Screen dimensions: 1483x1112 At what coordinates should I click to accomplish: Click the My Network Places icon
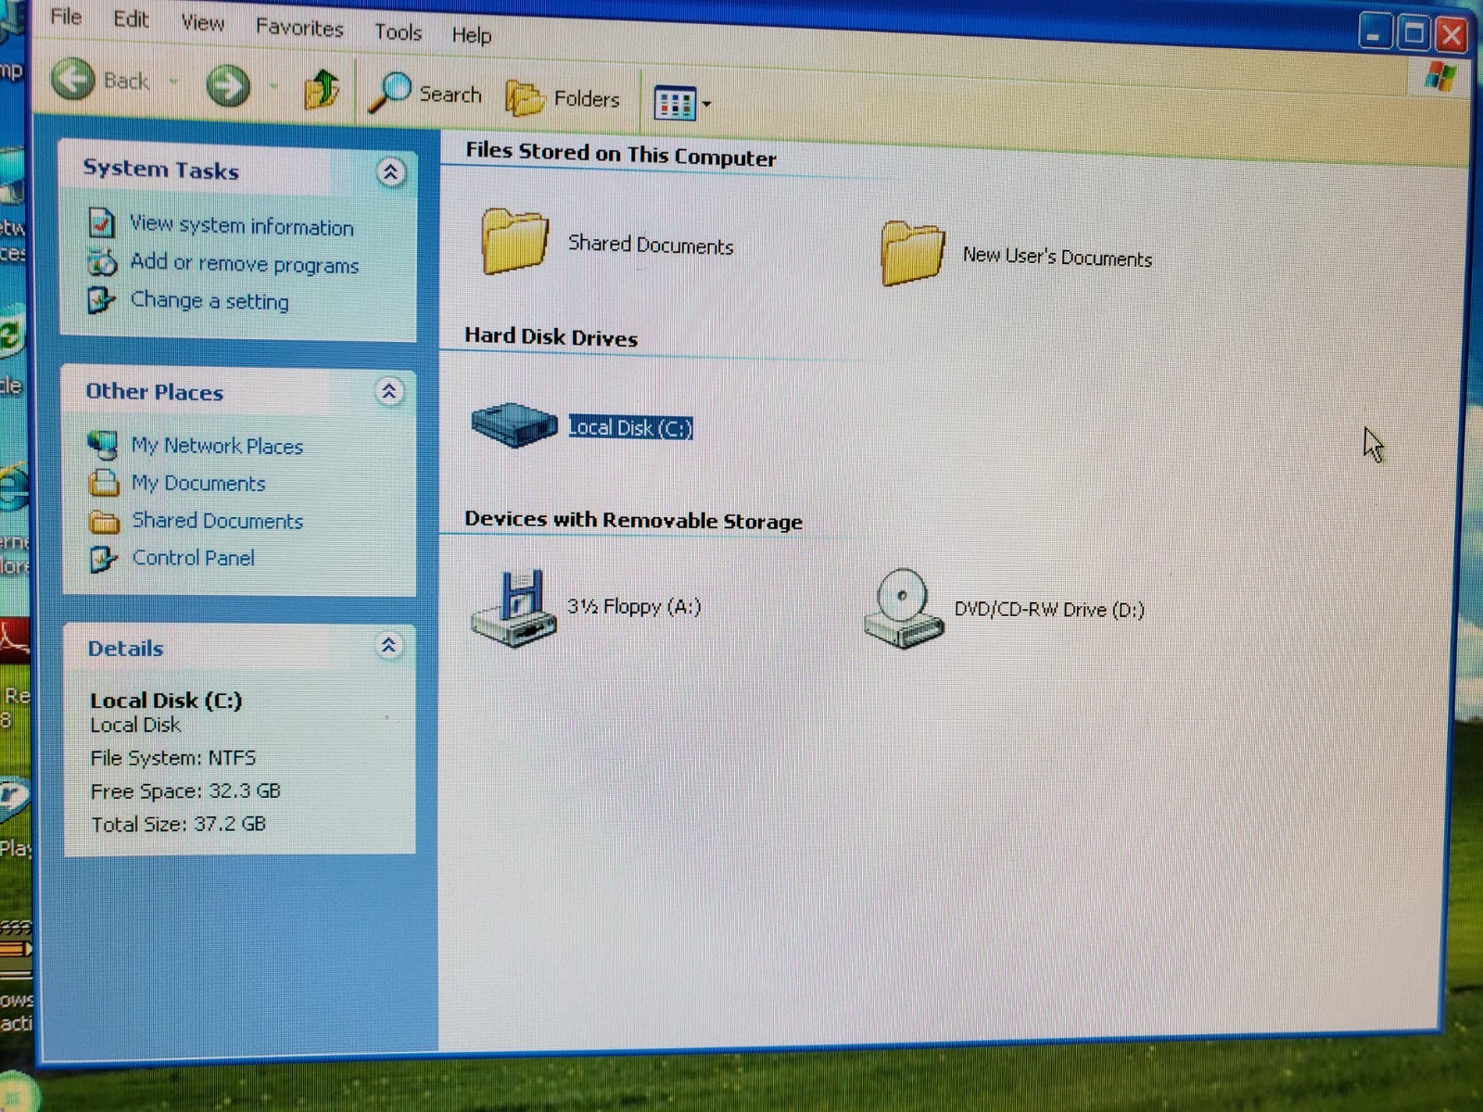pos(103,445)
